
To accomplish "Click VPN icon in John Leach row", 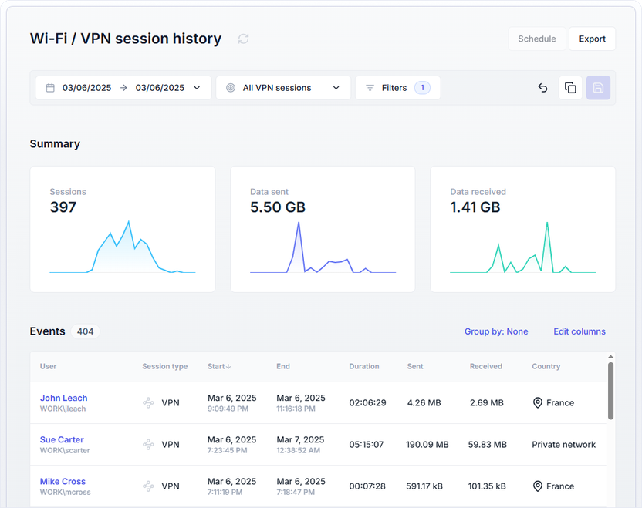I will (148, 403).
